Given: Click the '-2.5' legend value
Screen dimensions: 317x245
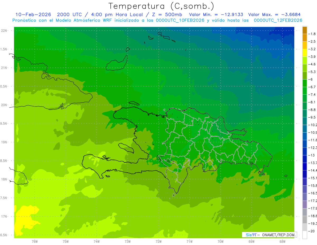Looking at the screenshot, I should 312,41.
